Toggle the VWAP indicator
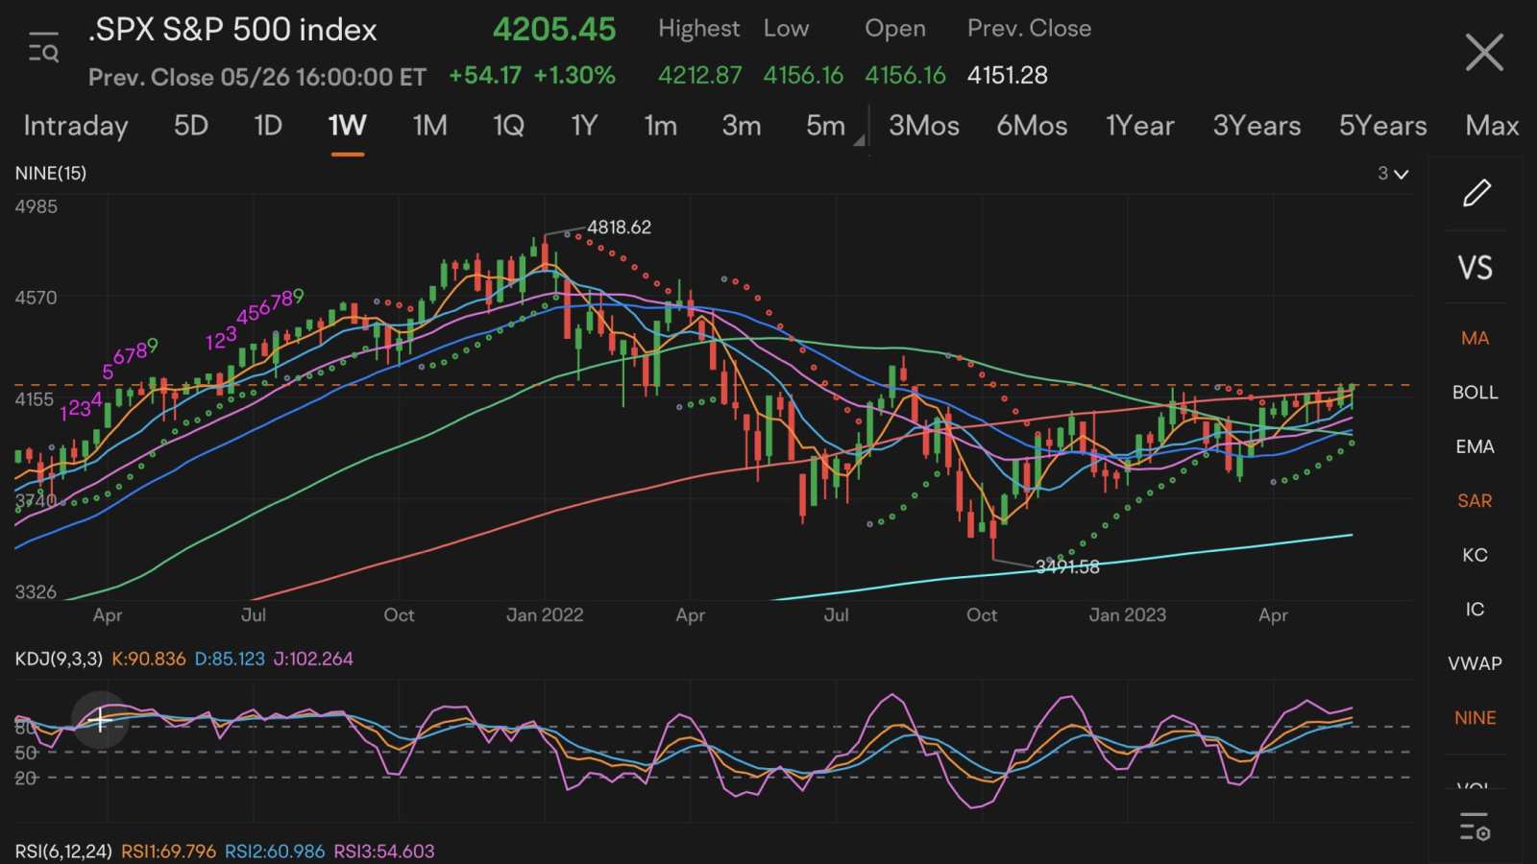 [1475, 663]
